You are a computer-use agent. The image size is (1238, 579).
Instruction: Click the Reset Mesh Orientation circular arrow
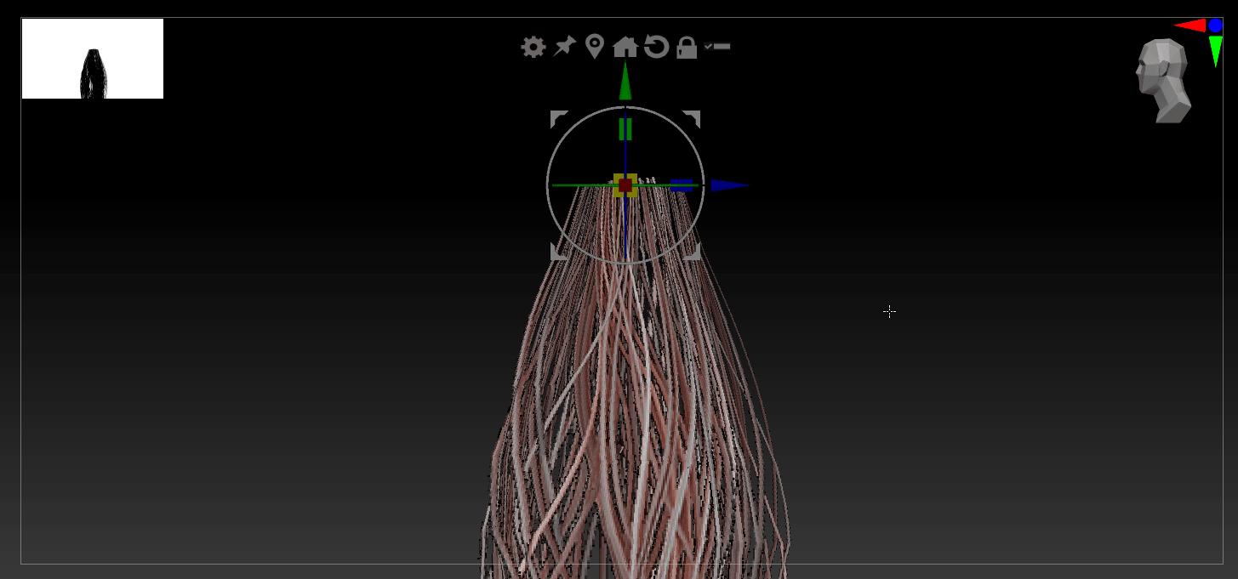point(656,46)
